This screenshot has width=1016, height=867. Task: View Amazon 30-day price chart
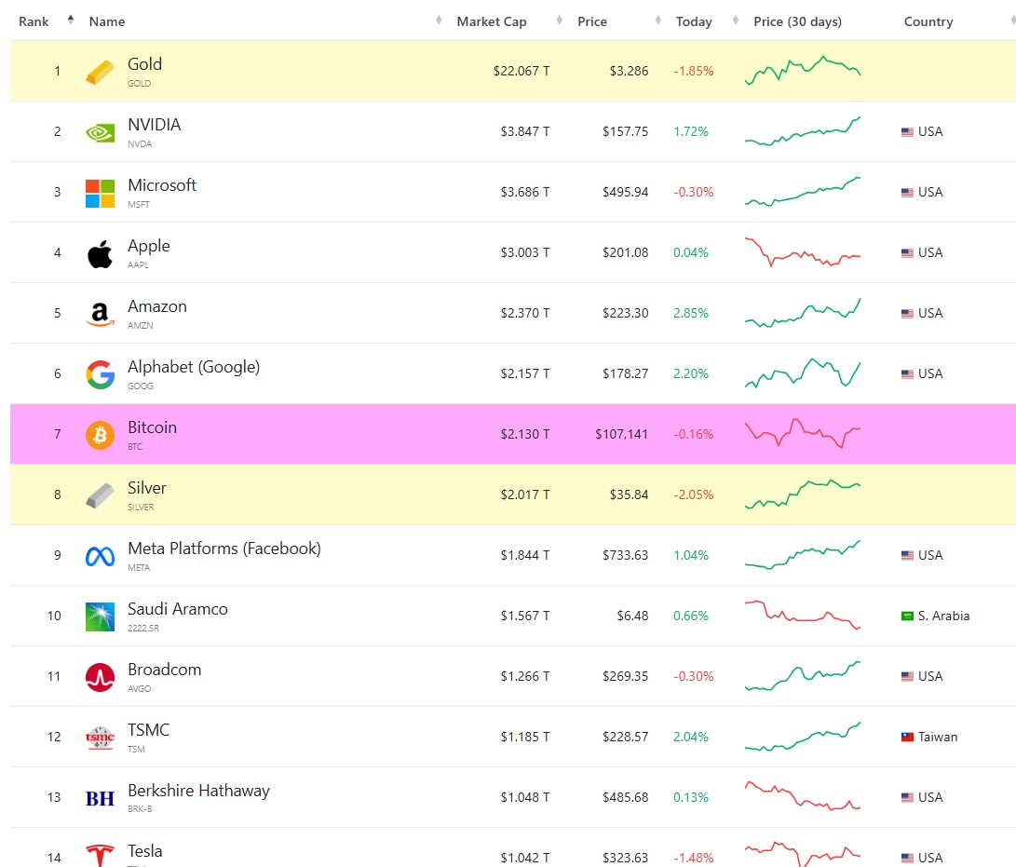click(x=803, y=312)
